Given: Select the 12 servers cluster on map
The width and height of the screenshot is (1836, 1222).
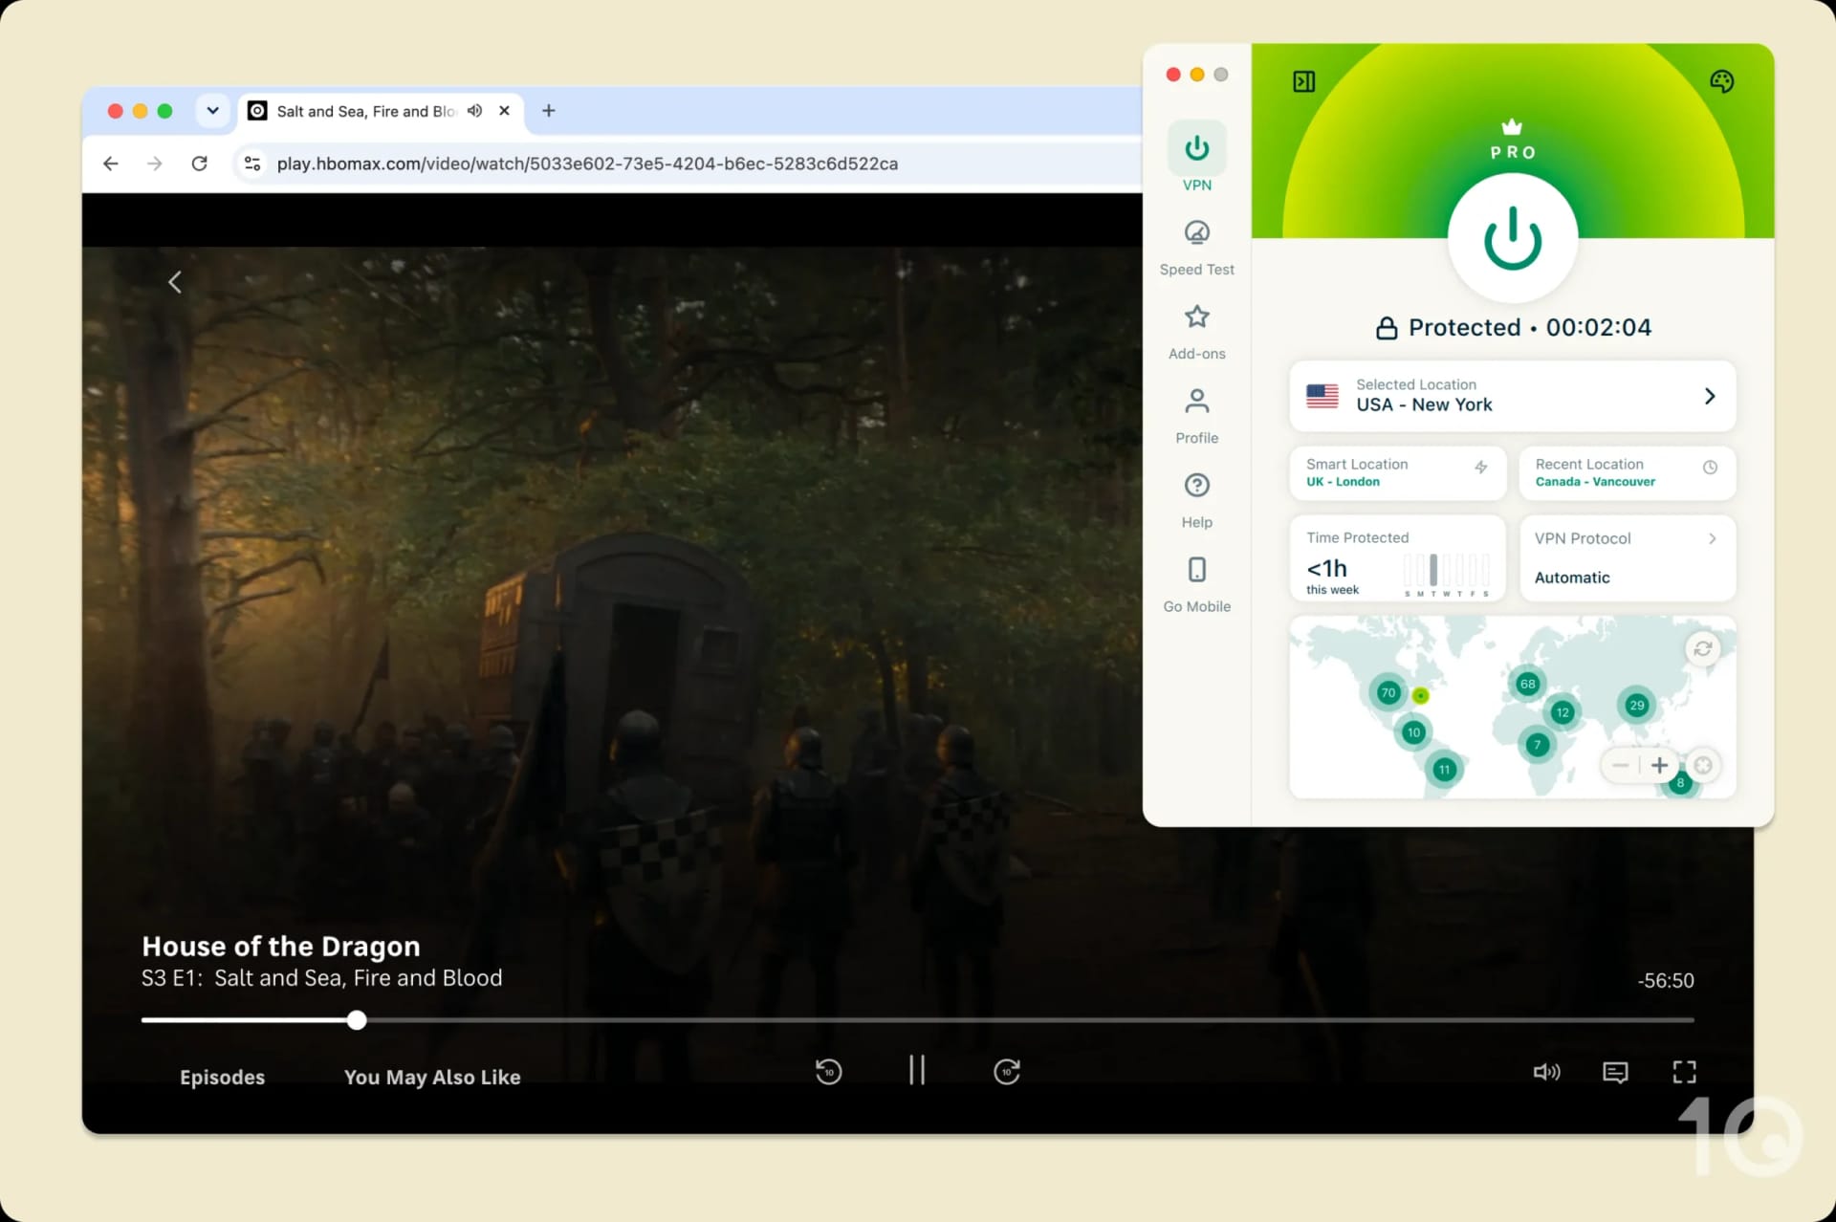Looking at the screenshot, I should coord(1562,712).
